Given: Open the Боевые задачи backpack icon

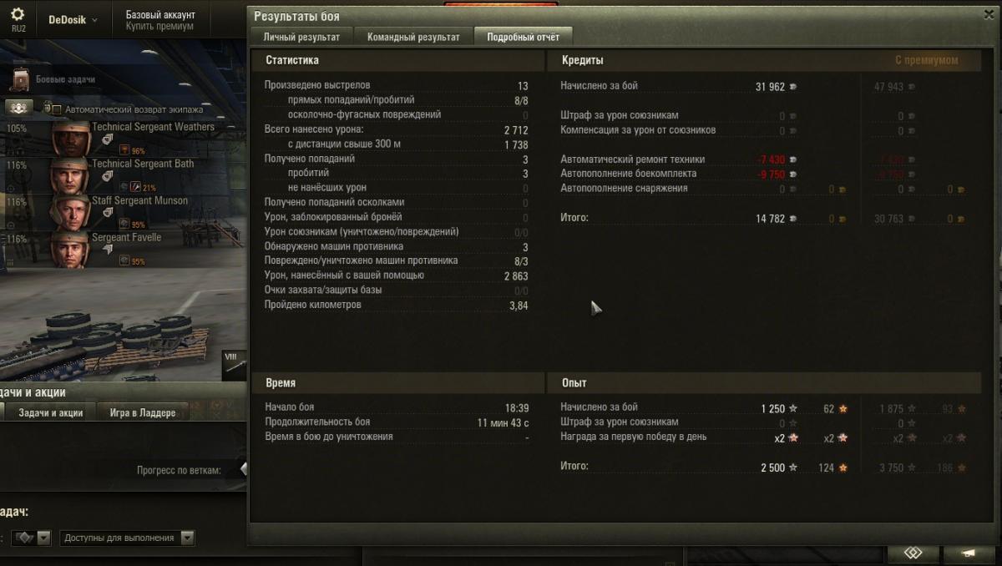Looking at the screenshot, I should (21, 79).
